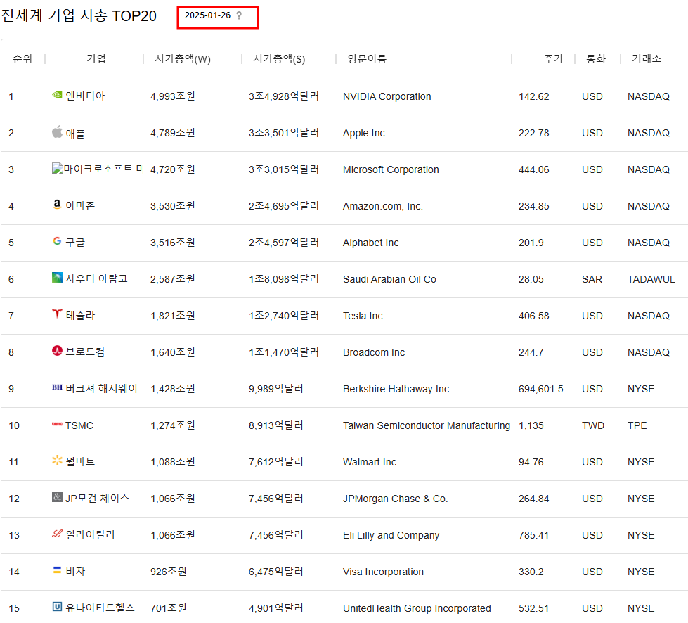Click the JPMorgan Chase logo icon
Image resolution: width=688 pixels, height=623 pixels.
[57, 496]
